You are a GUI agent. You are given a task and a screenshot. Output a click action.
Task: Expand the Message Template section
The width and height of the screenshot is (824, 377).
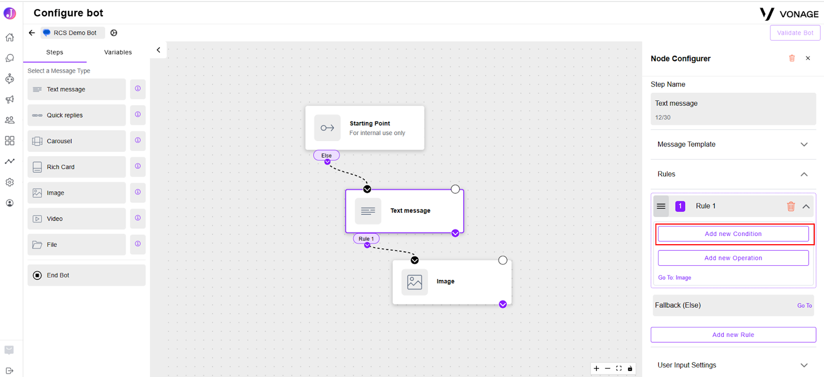(x=804, y=145)
